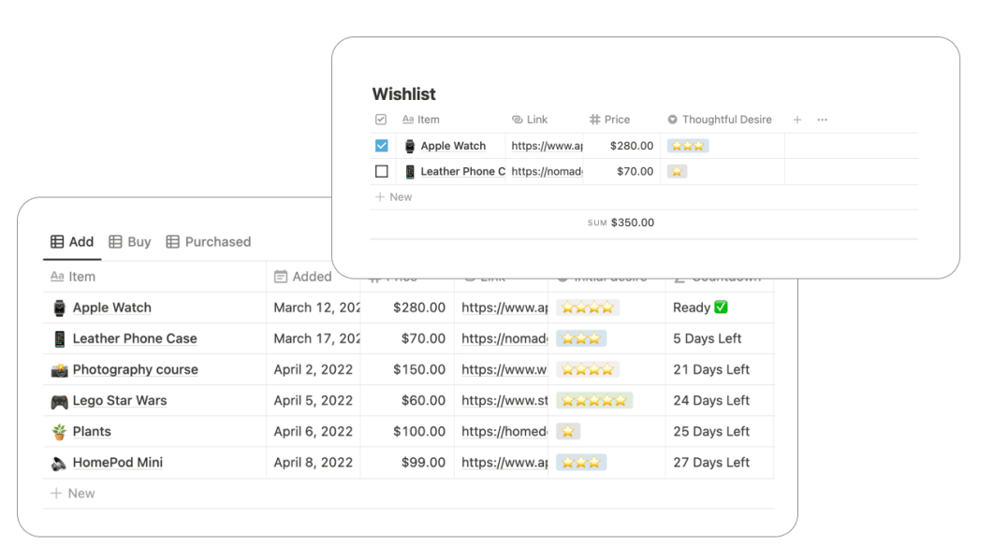This screenshot has height=558, width=993.
Task: Click the one-star Thoughtful Desire tag in Wishlist
Action: 677,171
